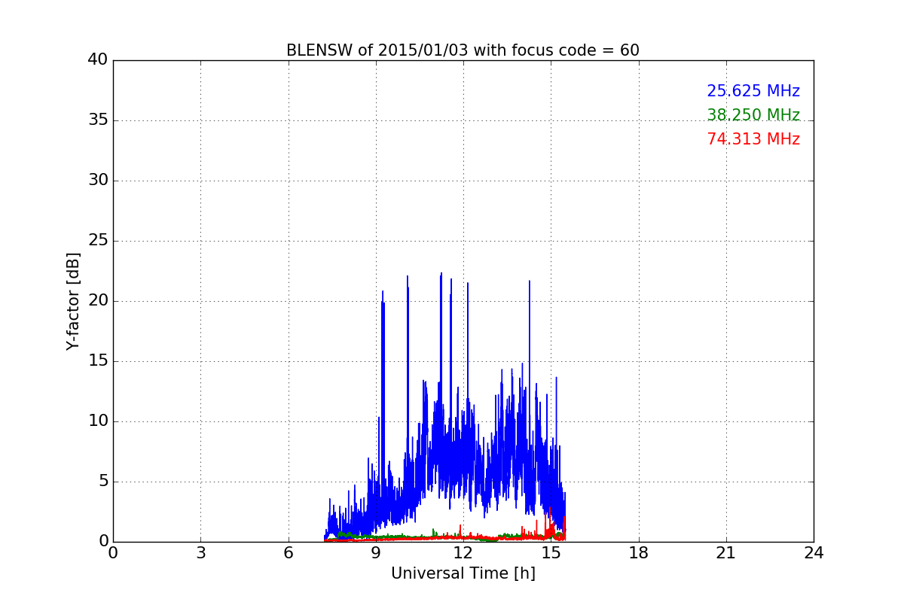Select the 38.250 MHz legend label
Screen dimensions: 904x602
tap(753, 115)
